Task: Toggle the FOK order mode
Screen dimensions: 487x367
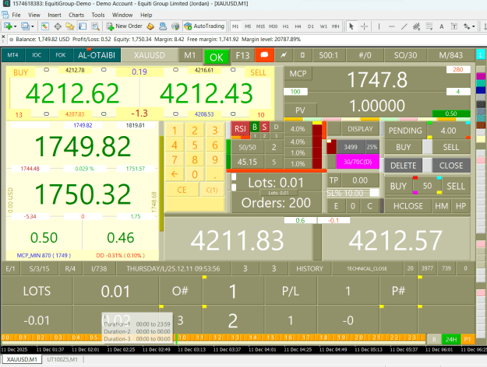Action: point(61,55)
